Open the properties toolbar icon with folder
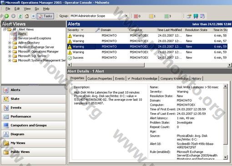This screenshot has width=232, height=166. click(189, 16)
